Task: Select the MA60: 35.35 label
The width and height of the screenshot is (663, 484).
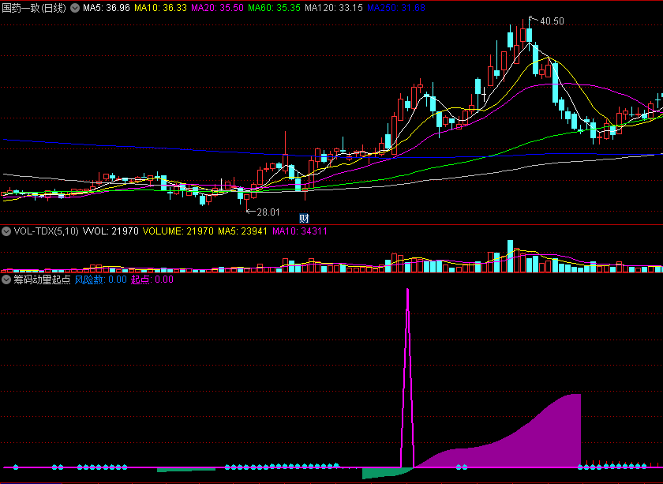Action: pyautogui.click(x=274, y=8)
